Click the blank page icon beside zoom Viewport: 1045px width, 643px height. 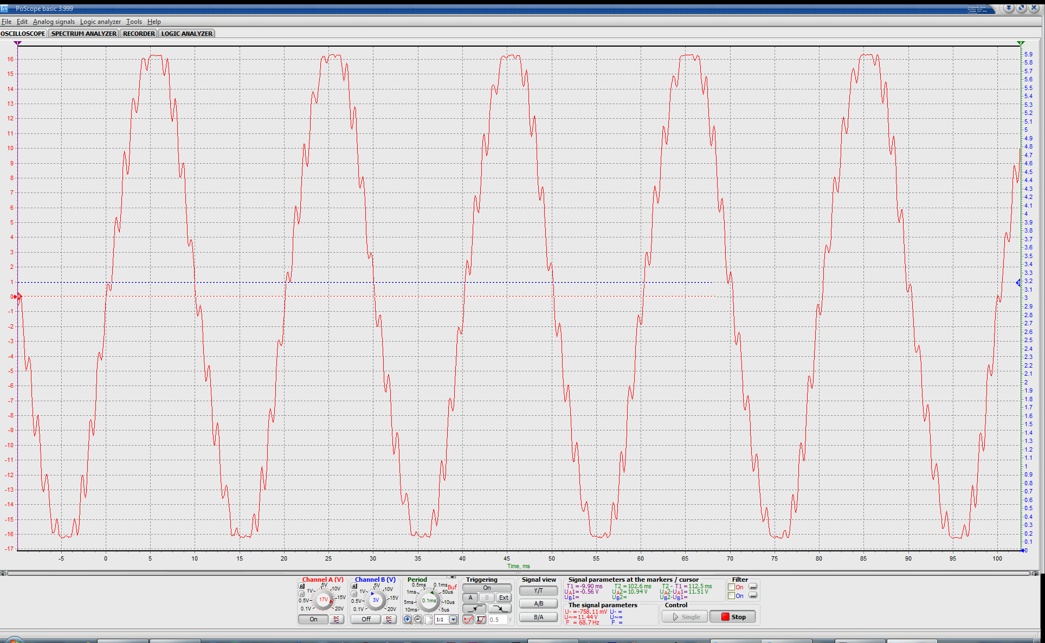coord(428,620)
